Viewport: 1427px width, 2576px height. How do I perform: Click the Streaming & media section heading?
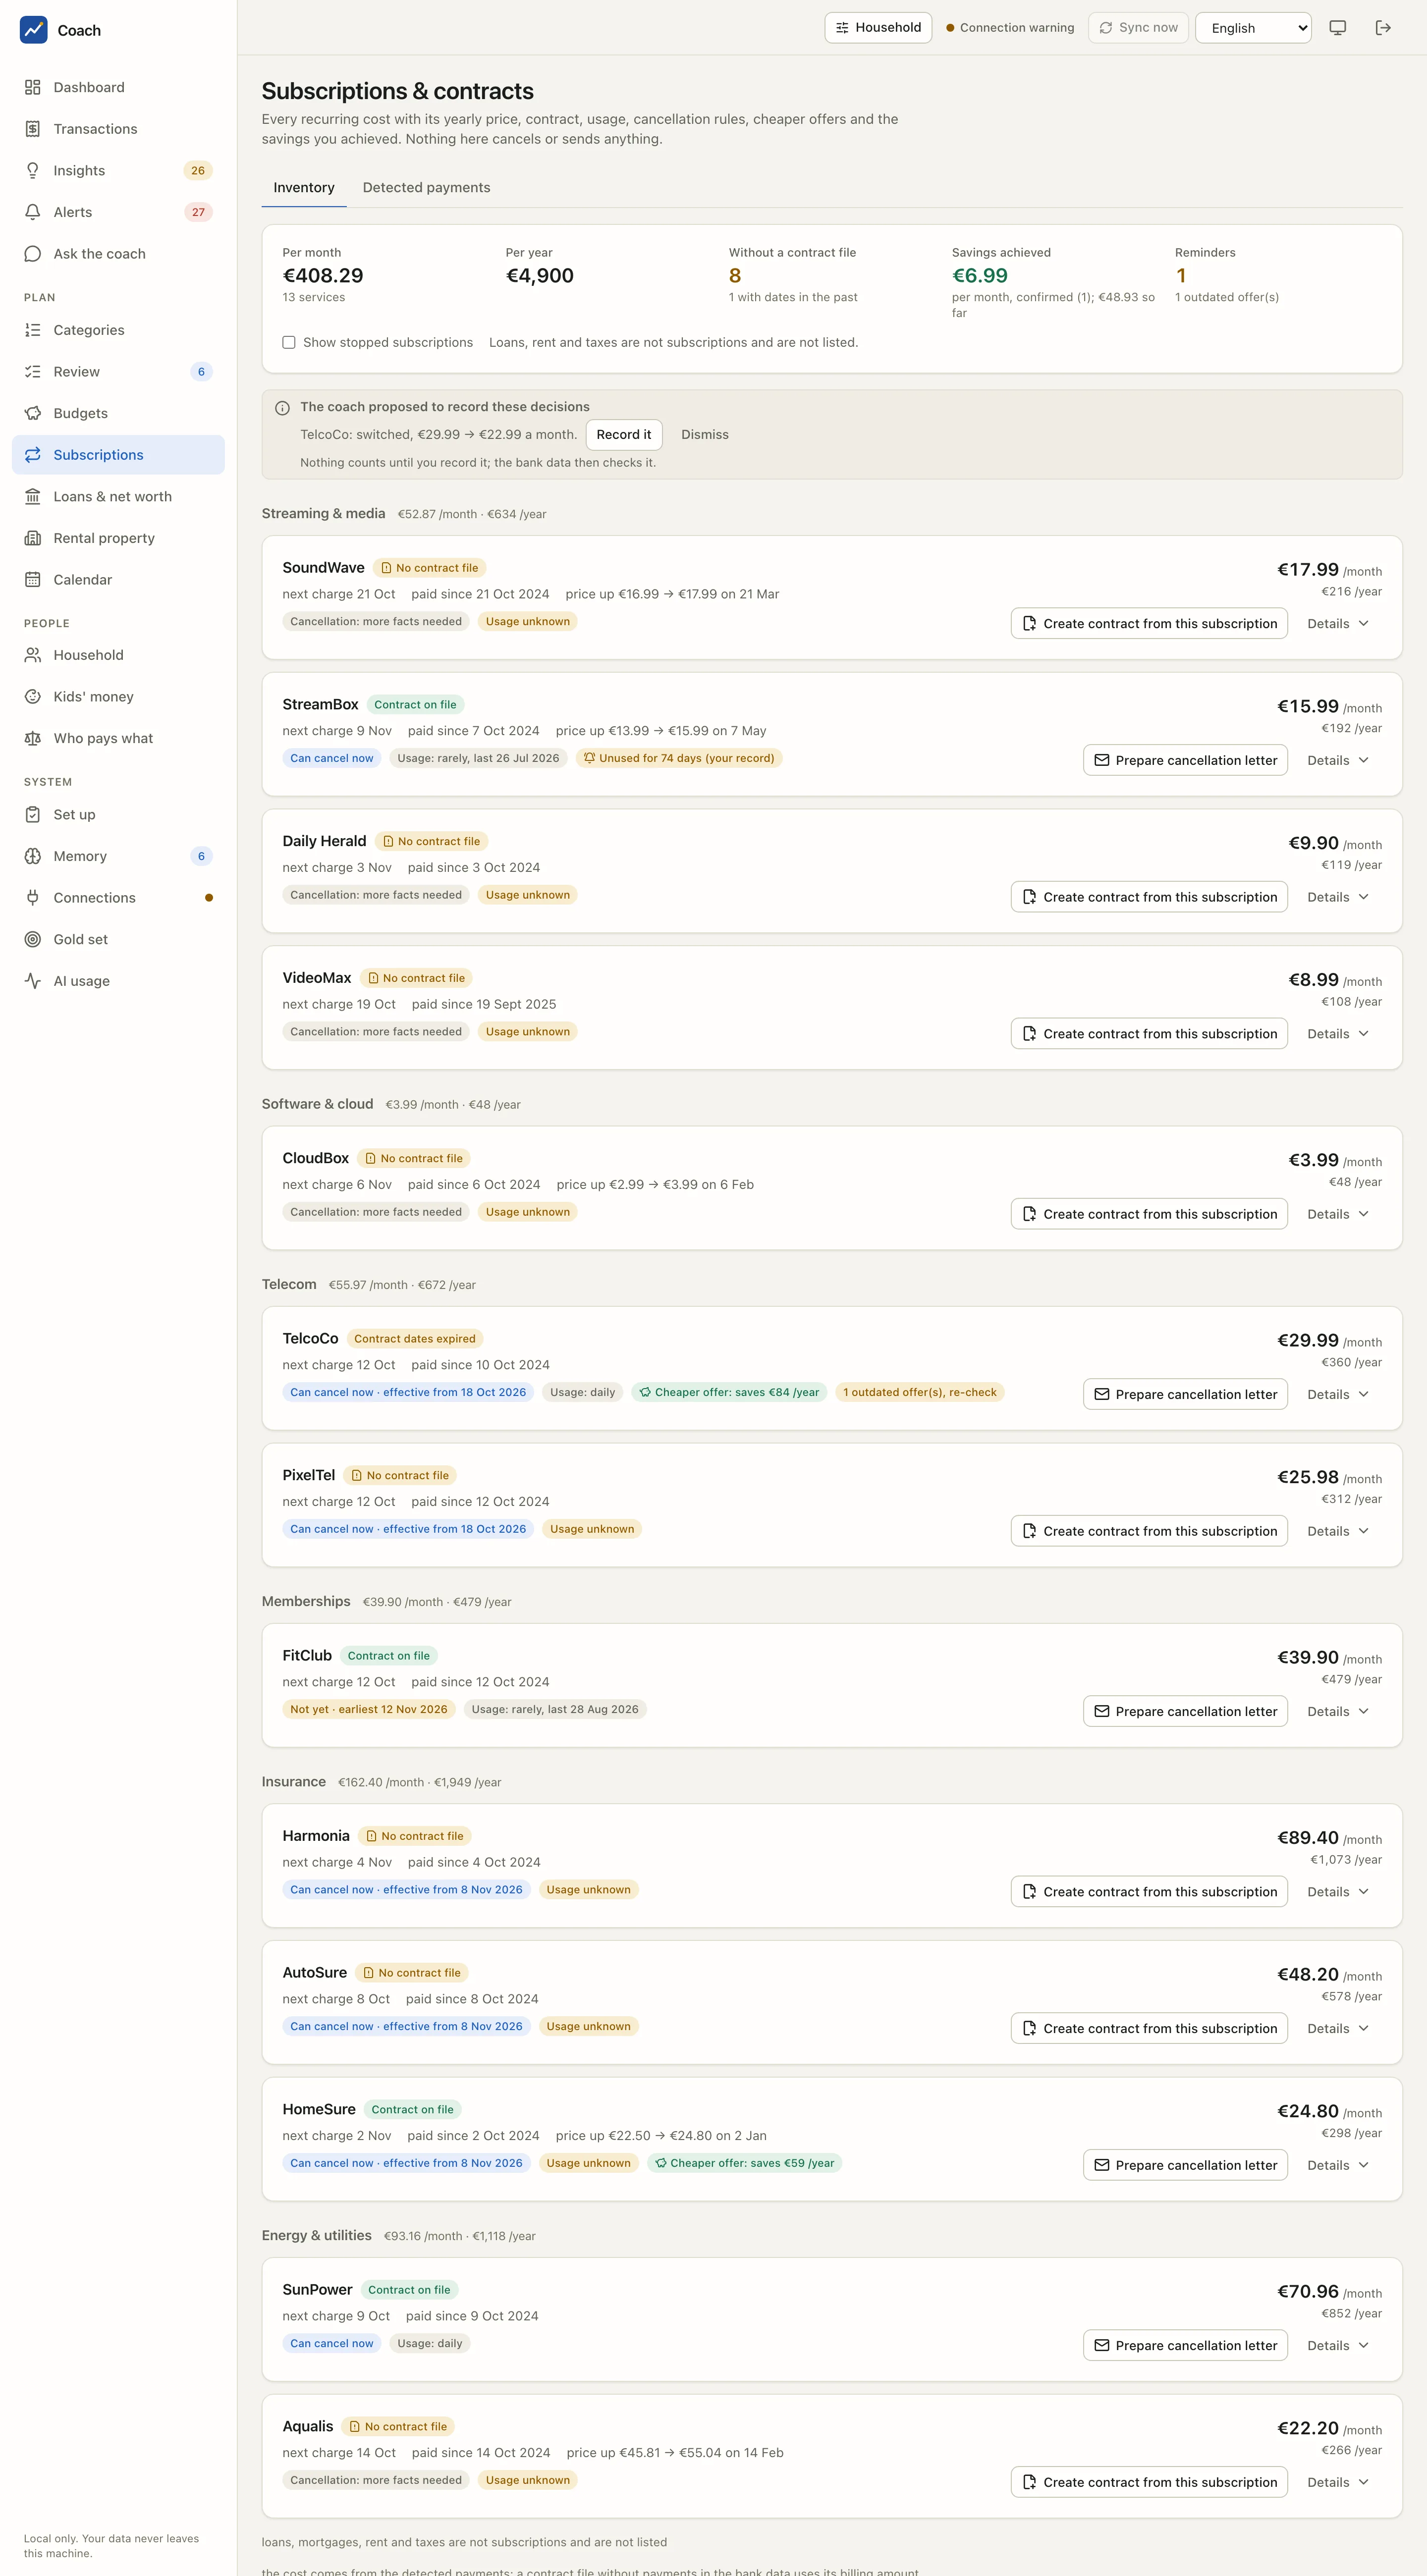(x=323, y=514)
